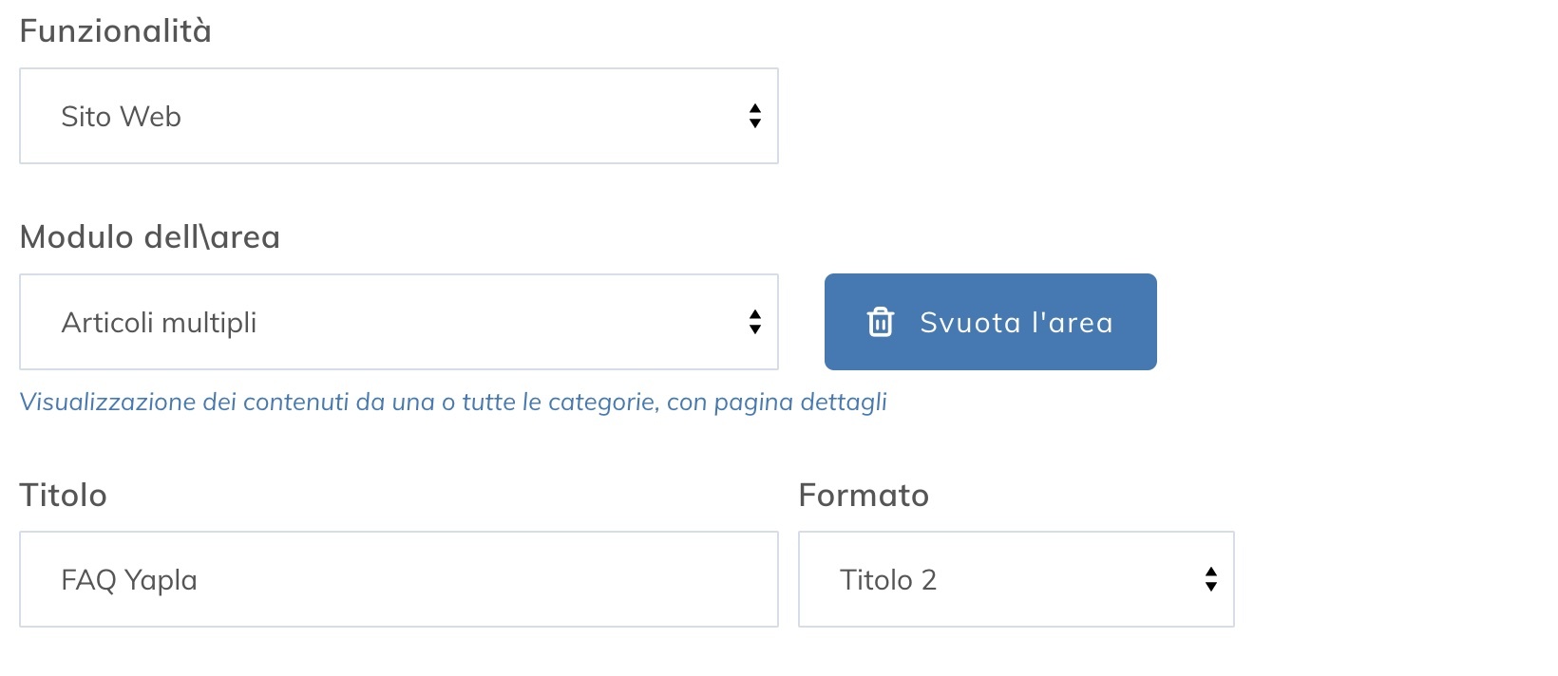This screenshot has width=1558, height=676.
Task: Click the Formato label above the dropdown
Action: coord(864,495)
